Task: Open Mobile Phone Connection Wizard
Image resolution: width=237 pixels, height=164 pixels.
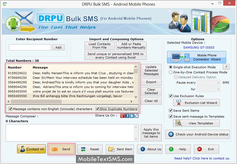Action: (196, 57)
